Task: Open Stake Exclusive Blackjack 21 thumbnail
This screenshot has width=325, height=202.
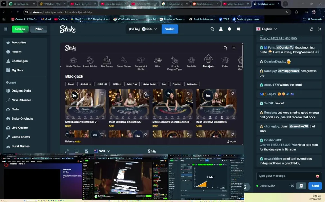Action: click(x=85, y=104)
